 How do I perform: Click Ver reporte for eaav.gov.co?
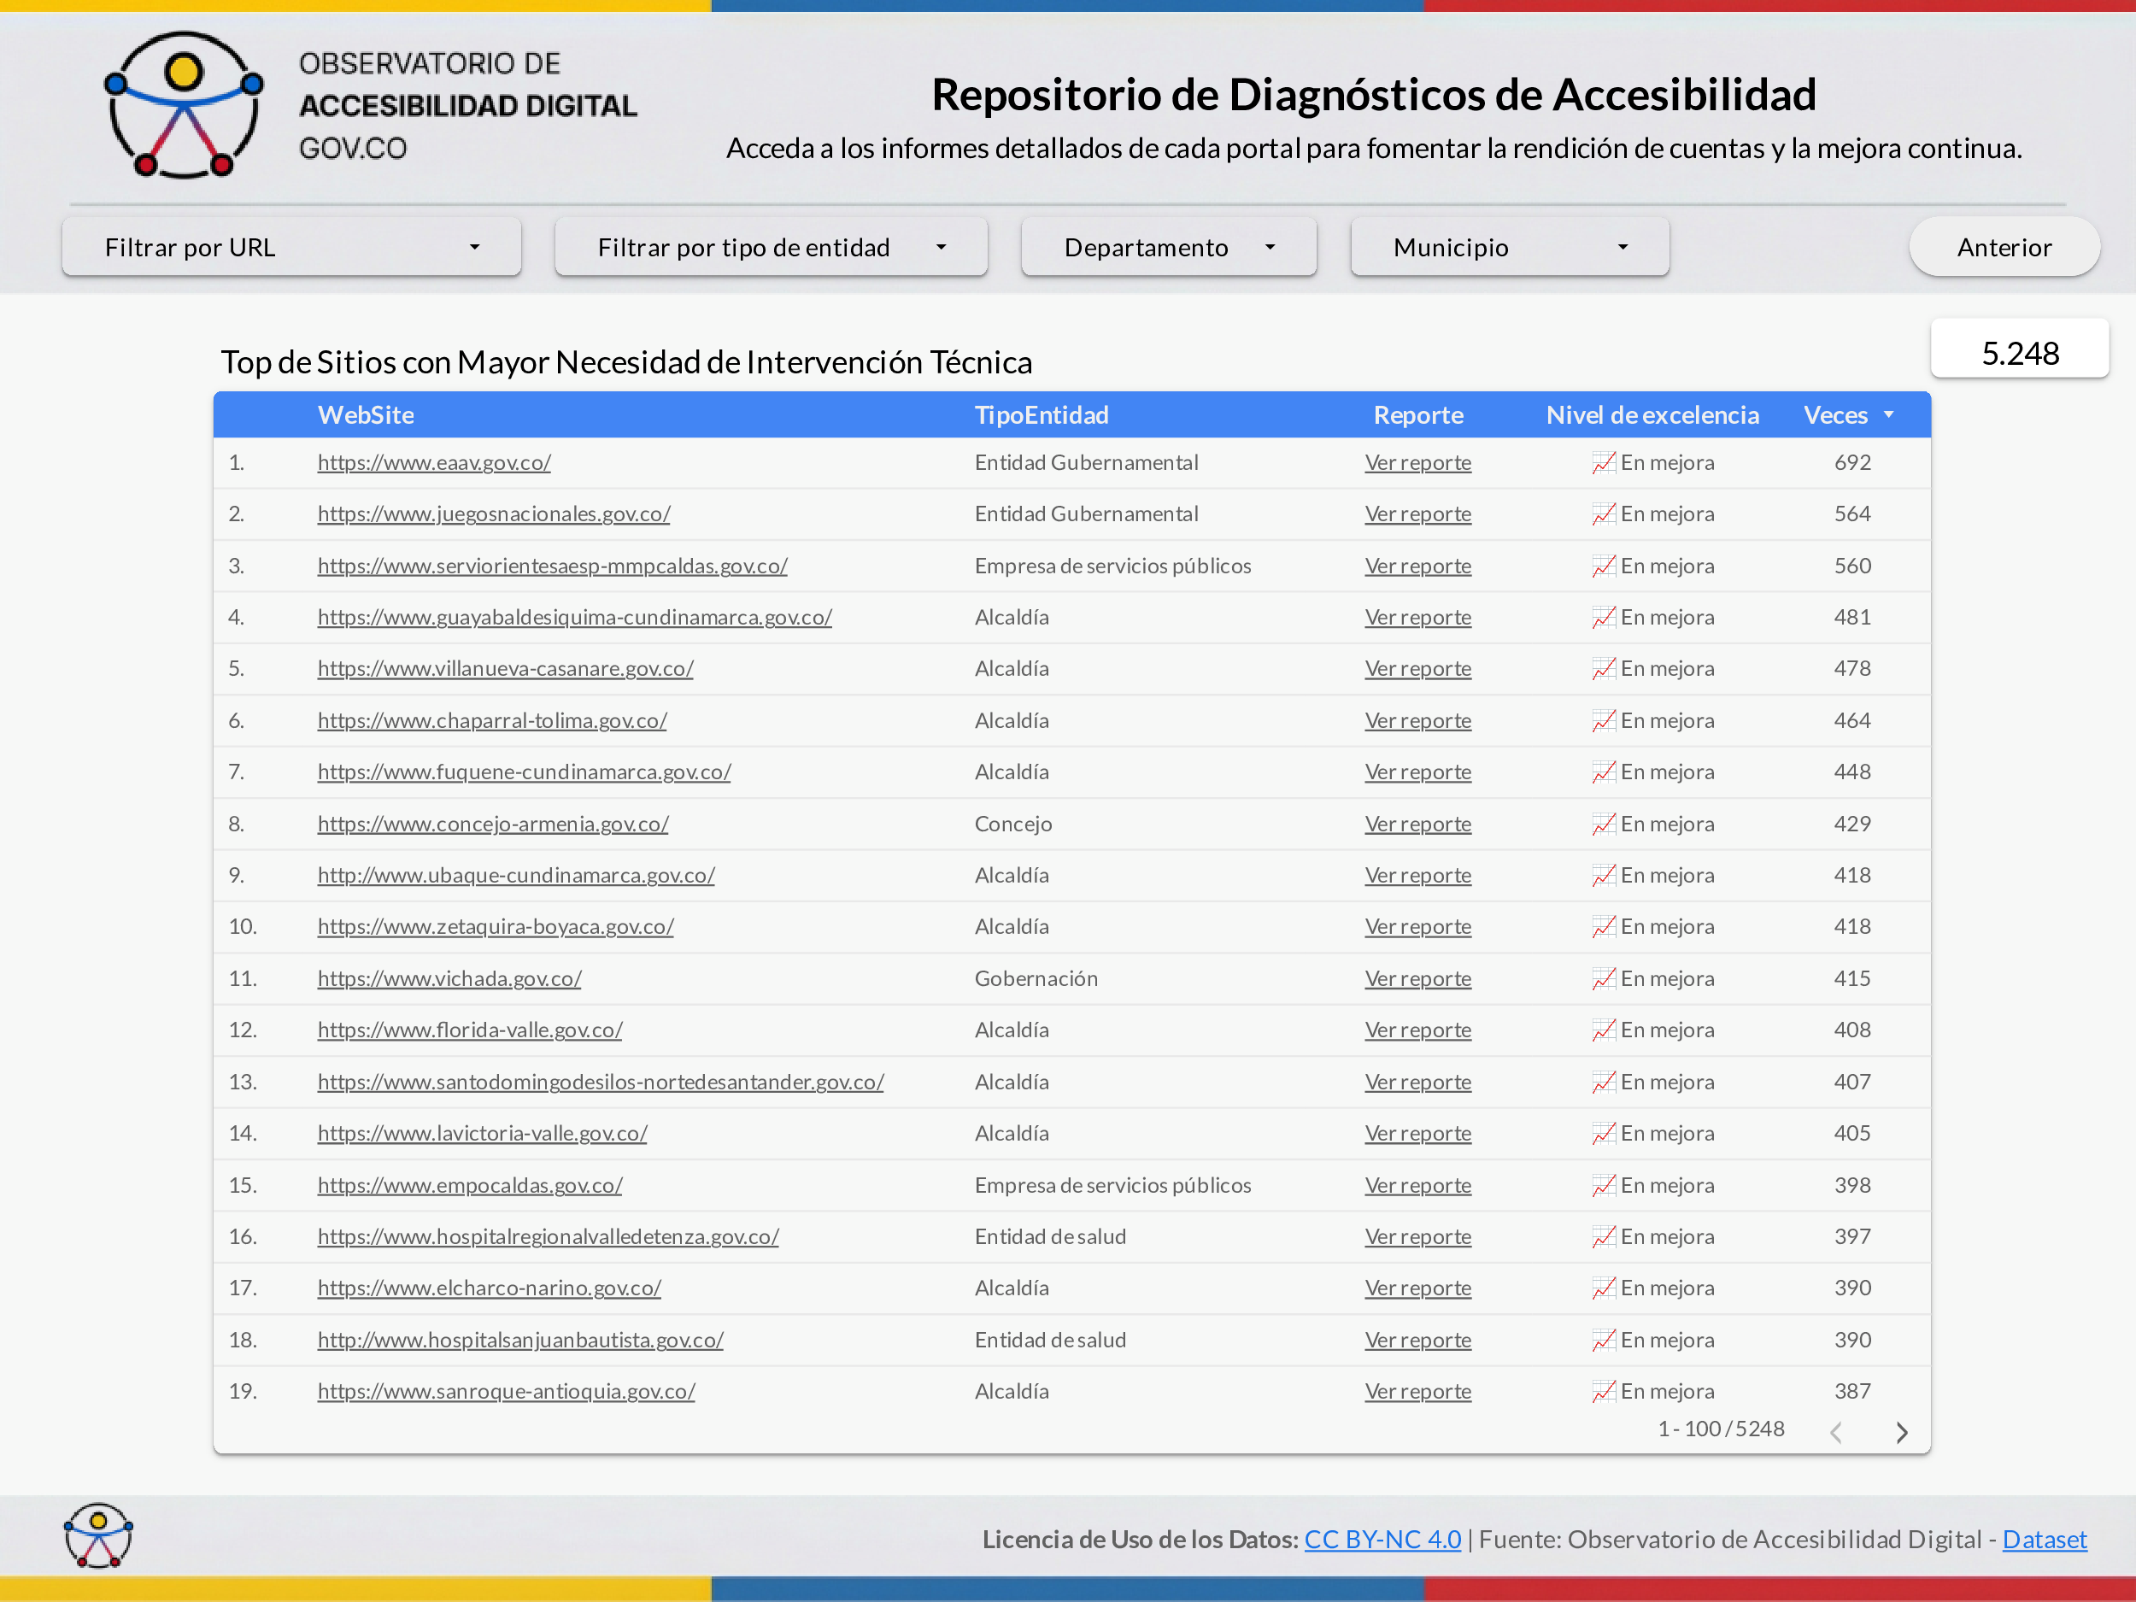pyautogui.click(x=1417, y=462)
